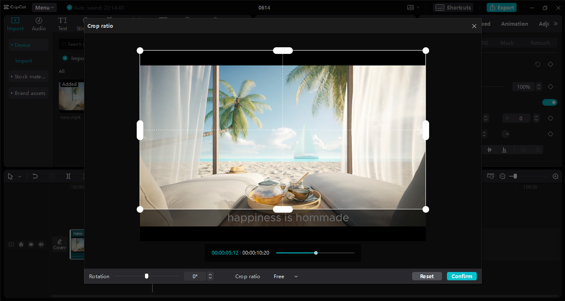Open the Audio panel icon
This screenshot has height=301, width=565.
(38, 20)
